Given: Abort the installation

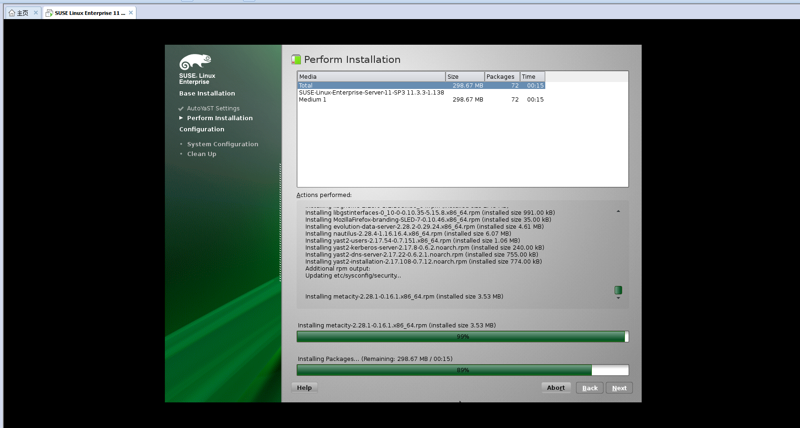Looking at the screenshot, I should coord(556,388).
